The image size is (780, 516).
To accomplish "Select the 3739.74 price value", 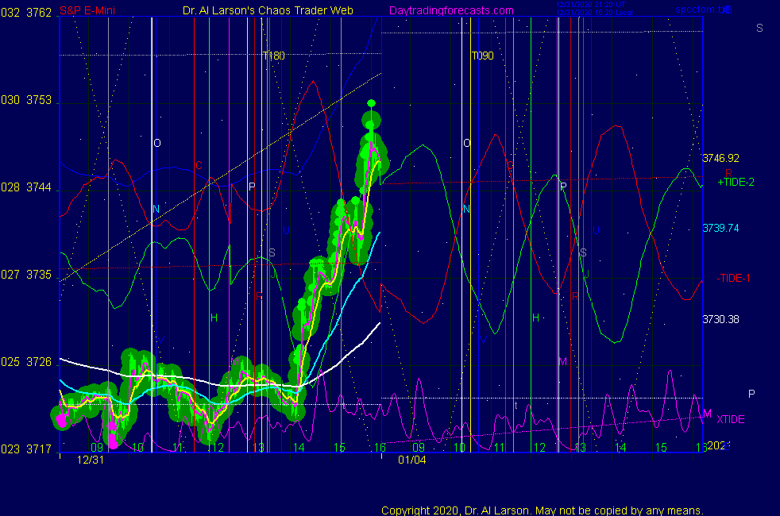I will coord(720,228).
